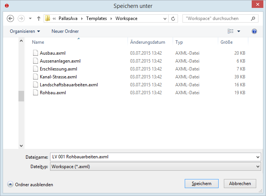Select Workspace in the breadcrumb path

click(x=126, y=18)
